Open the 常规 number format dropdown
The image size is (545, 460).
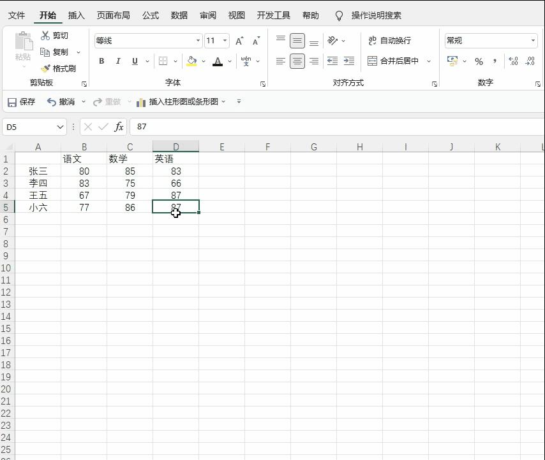(533, 40)
